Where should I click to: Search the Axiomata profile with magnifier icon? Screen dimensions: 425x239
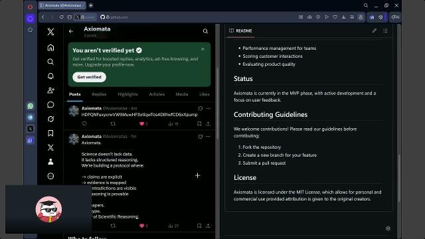(205, 31)
